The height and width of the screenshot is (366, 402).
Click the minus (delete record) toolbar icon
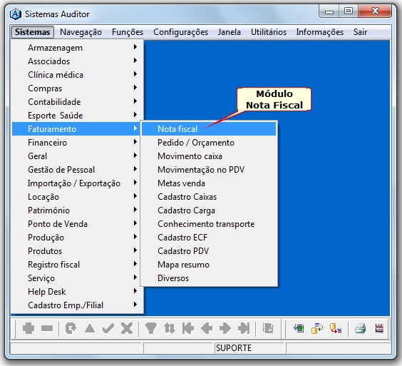pyautogui.click(x=47, y=328)
